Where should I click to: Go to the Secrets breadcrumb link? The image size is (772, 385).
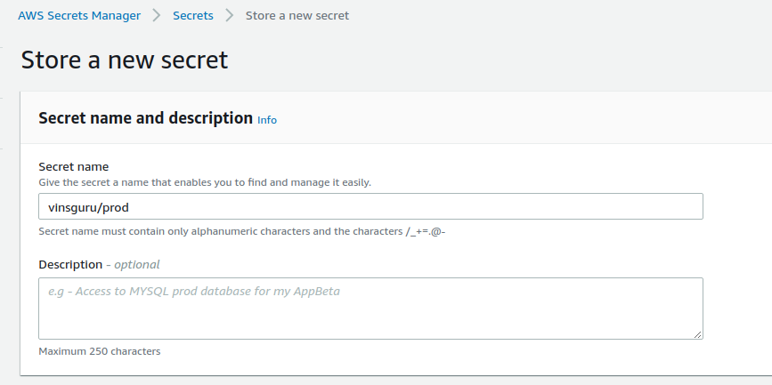(x=192, y=15)
